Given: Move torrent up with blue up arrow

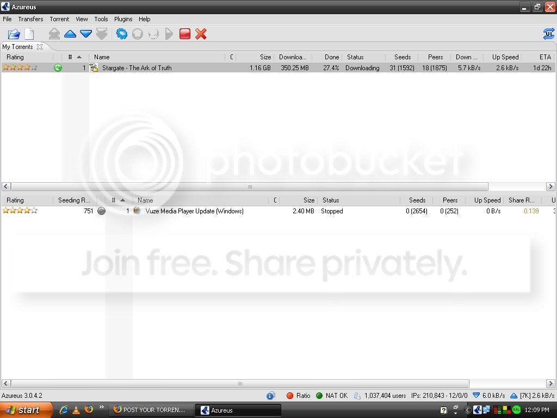Looking at the screenshot, I should pyautogui.click(x=70, y=34).
